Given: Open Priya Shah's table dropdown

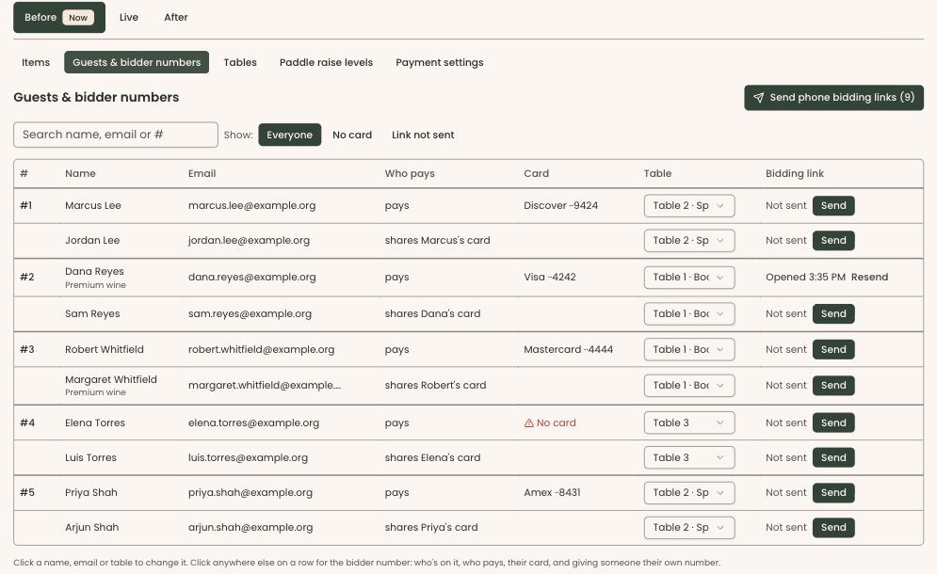Looking at the screenshot, I should pos(689,493).
